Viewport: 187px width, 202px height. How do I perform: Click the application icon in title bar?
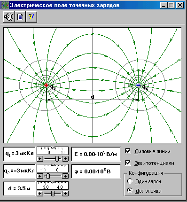coord(5,5)
